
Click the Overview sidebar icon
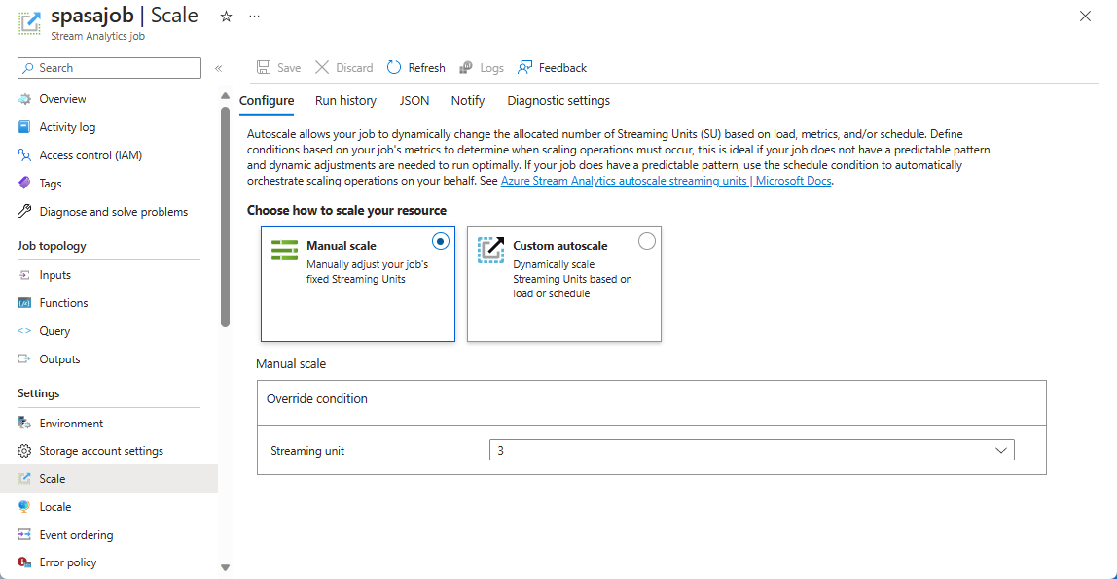[24, 99]
